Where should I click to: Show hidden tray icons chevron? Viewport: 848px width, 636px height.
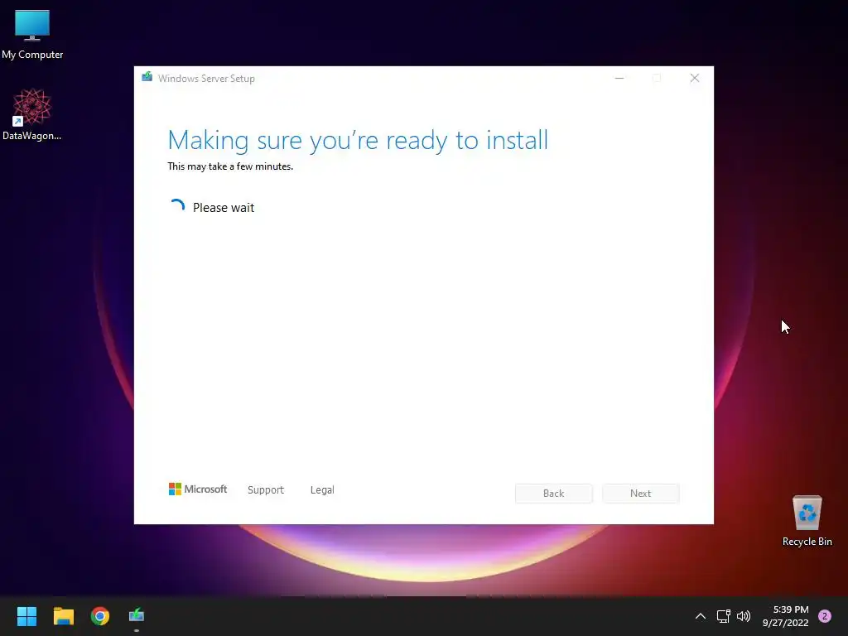coord(701,616)
